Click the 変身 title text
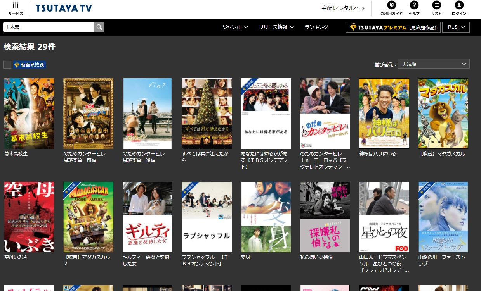Image resolution: width=481 pixels, height=291 pixels. [245, 257]
